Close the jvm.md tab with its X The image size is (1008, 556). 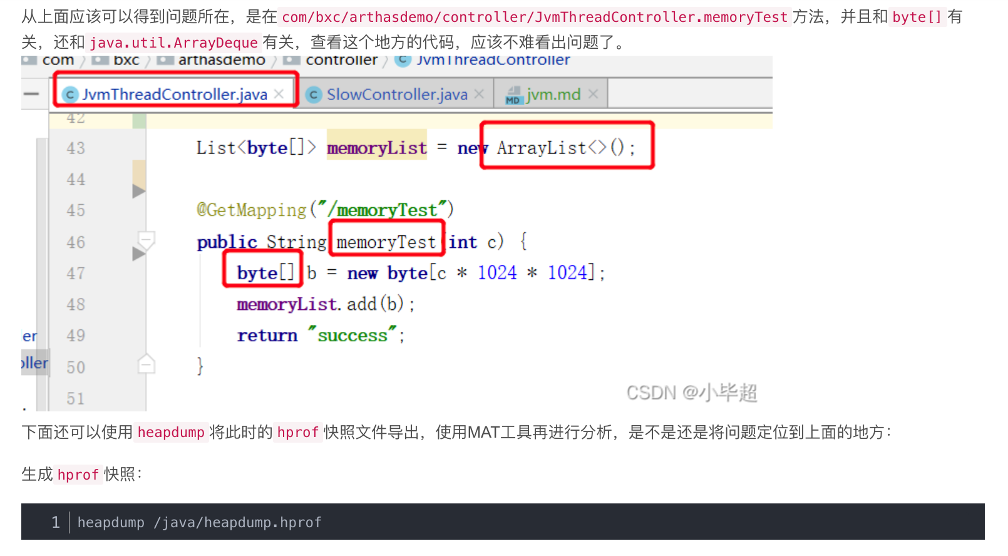pos(594,94)
